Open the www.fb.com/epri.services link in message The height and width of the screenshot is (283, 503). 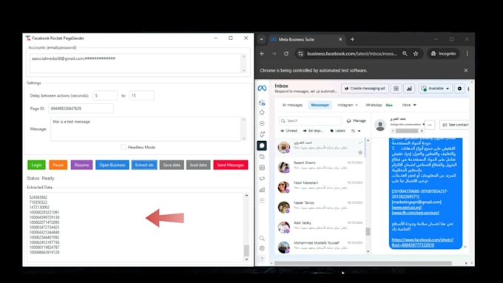point(415,213)
